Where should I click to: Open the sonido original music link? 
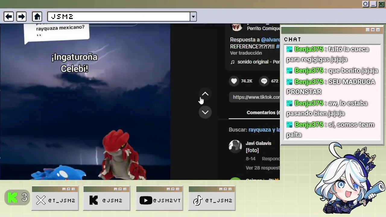pyautogui.click(x=258, y=62)
